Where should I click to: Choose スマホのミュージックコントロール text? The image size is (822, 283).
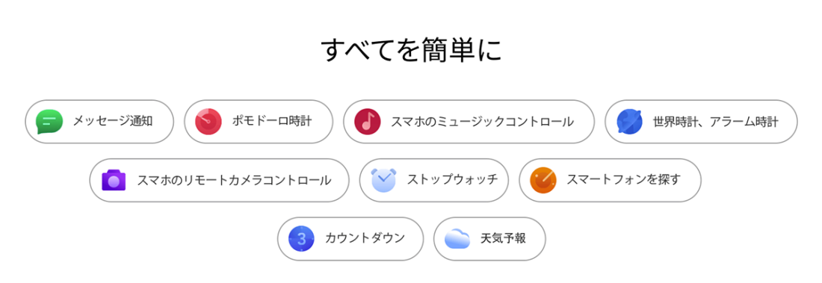click(482, 122)
